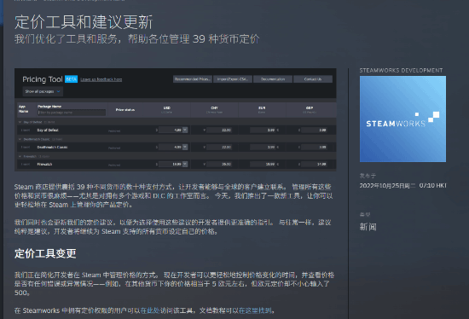Collapse the Deathmatch Classic group arrow
This screenshot has height=319, width=469.
click(x=20, y=139)
